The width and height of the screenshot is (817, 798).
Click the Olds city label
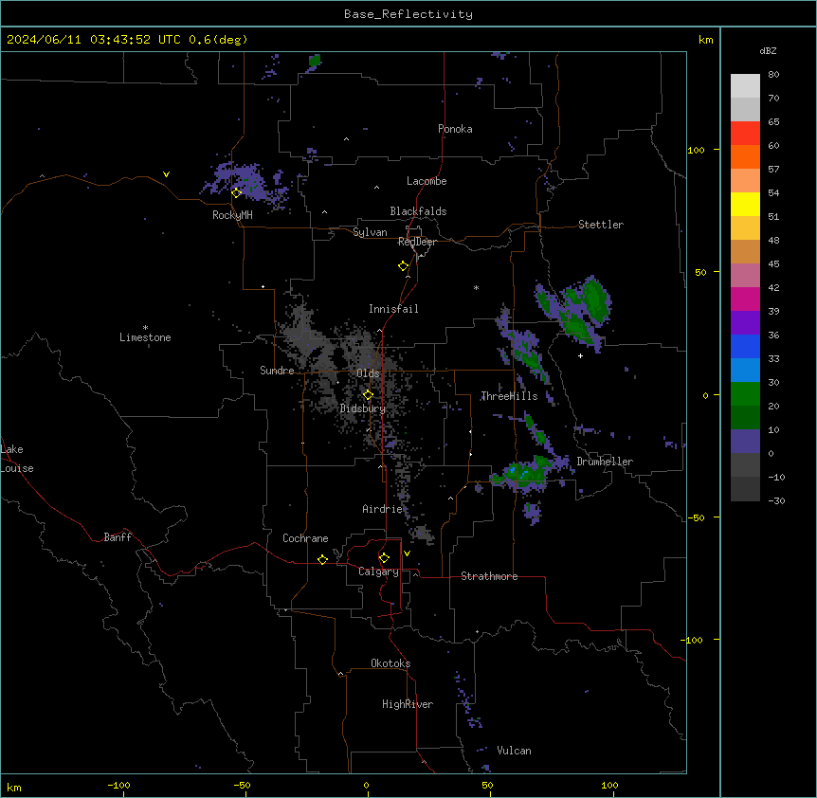(x=368, y=373)
